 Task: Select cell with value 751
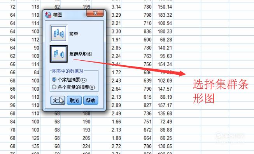(x=137, y=122)
